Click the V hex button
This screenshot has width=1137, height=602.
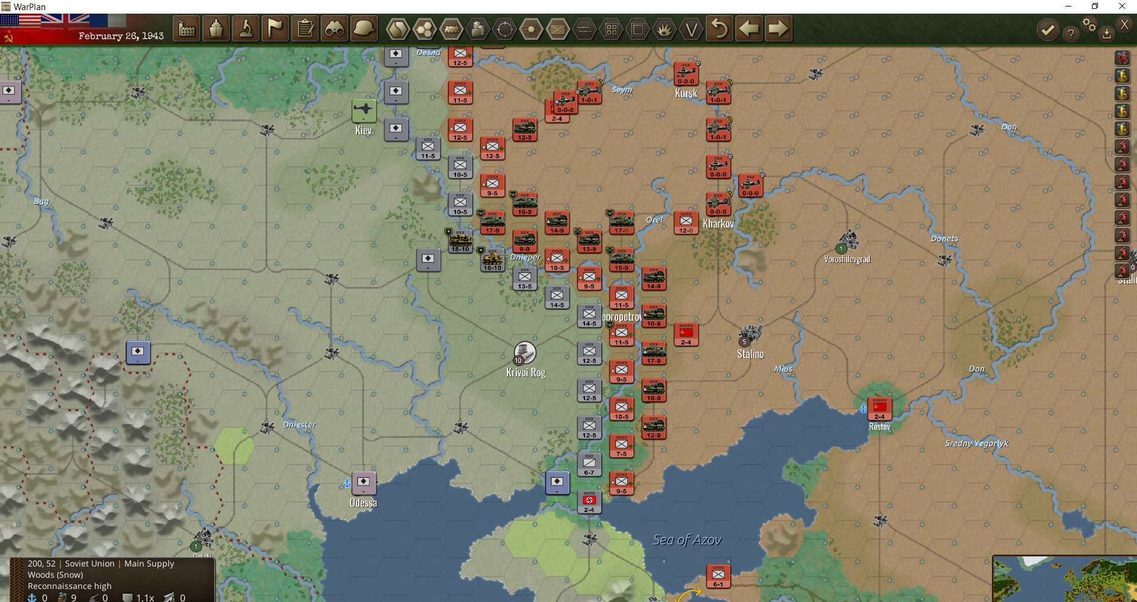[x=691, y=28]
